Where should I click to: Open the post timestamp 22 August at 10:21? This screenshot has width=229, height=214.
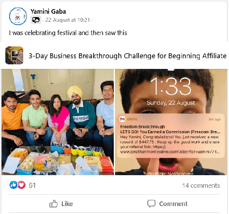pyautogui.click(x=68, y=20)
